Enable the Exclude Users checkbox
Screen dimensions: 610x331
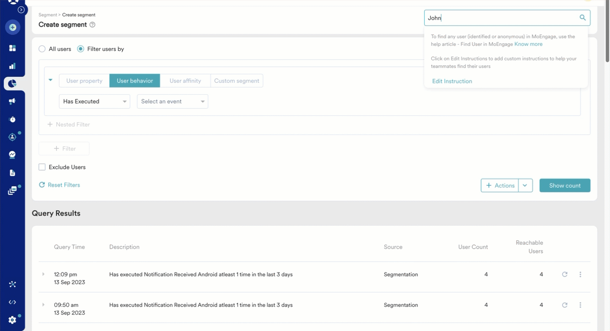point(42,167)
